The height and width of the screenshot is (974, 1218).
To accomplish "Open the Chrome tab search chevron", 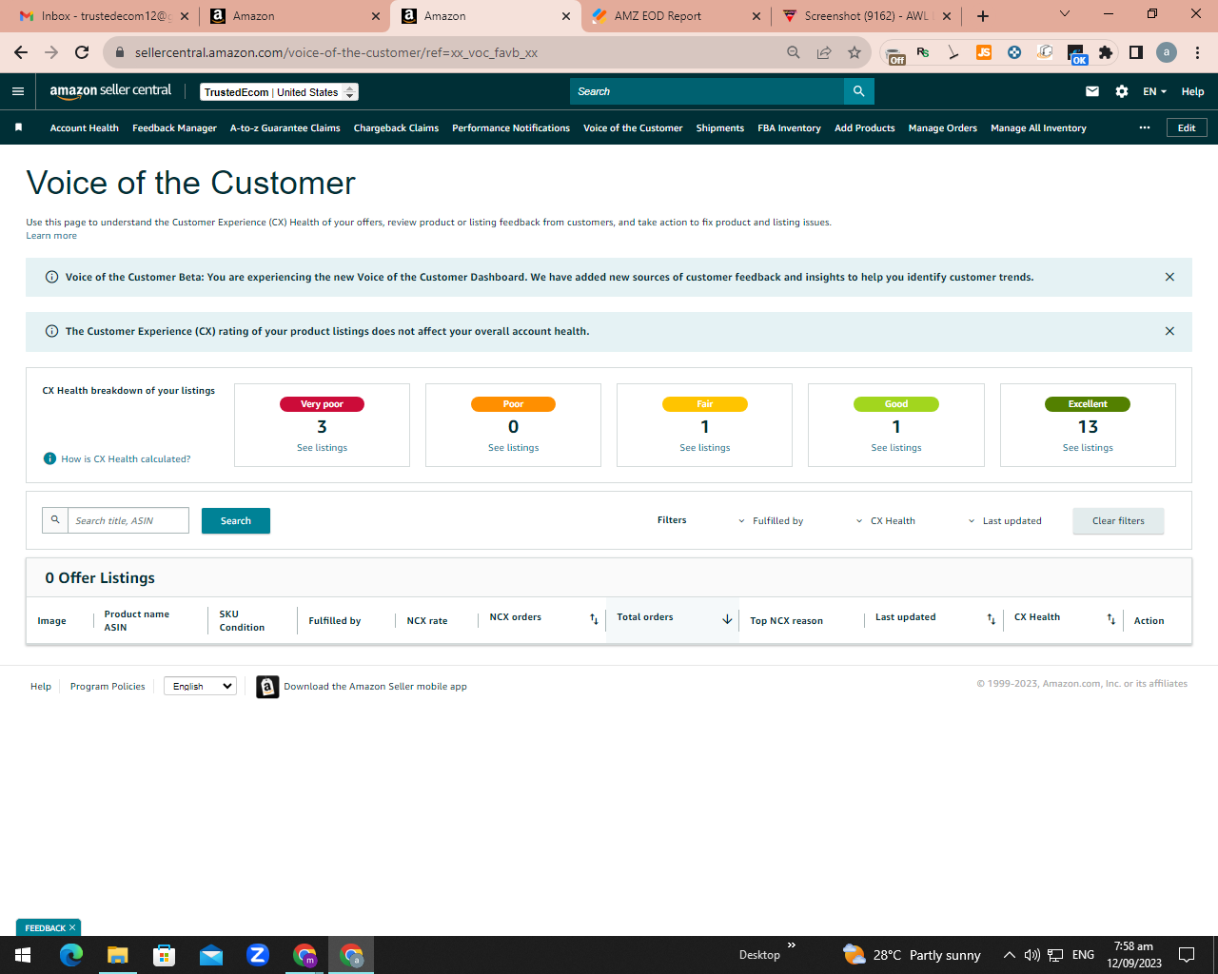I will [x=1065, y=14].
